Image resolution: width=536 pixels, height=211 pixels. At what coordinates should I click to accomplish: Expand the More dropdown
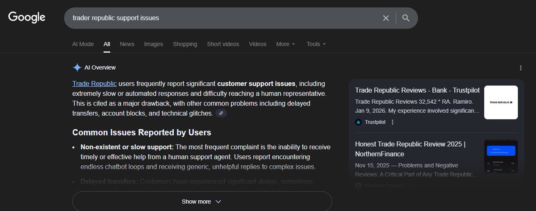pos(285,44)
